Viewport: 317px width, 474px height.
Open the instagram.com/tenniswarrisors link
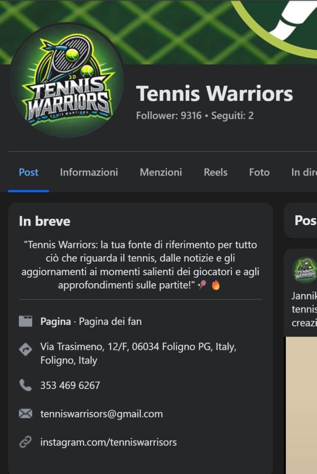pos(108,442)
